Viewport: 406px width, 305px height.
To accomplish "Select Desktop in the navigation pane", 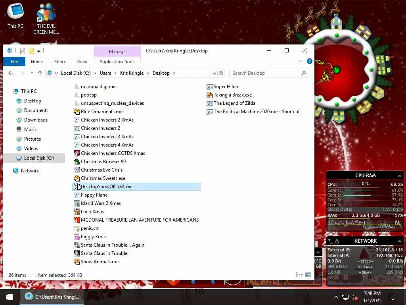I will 33,101.
